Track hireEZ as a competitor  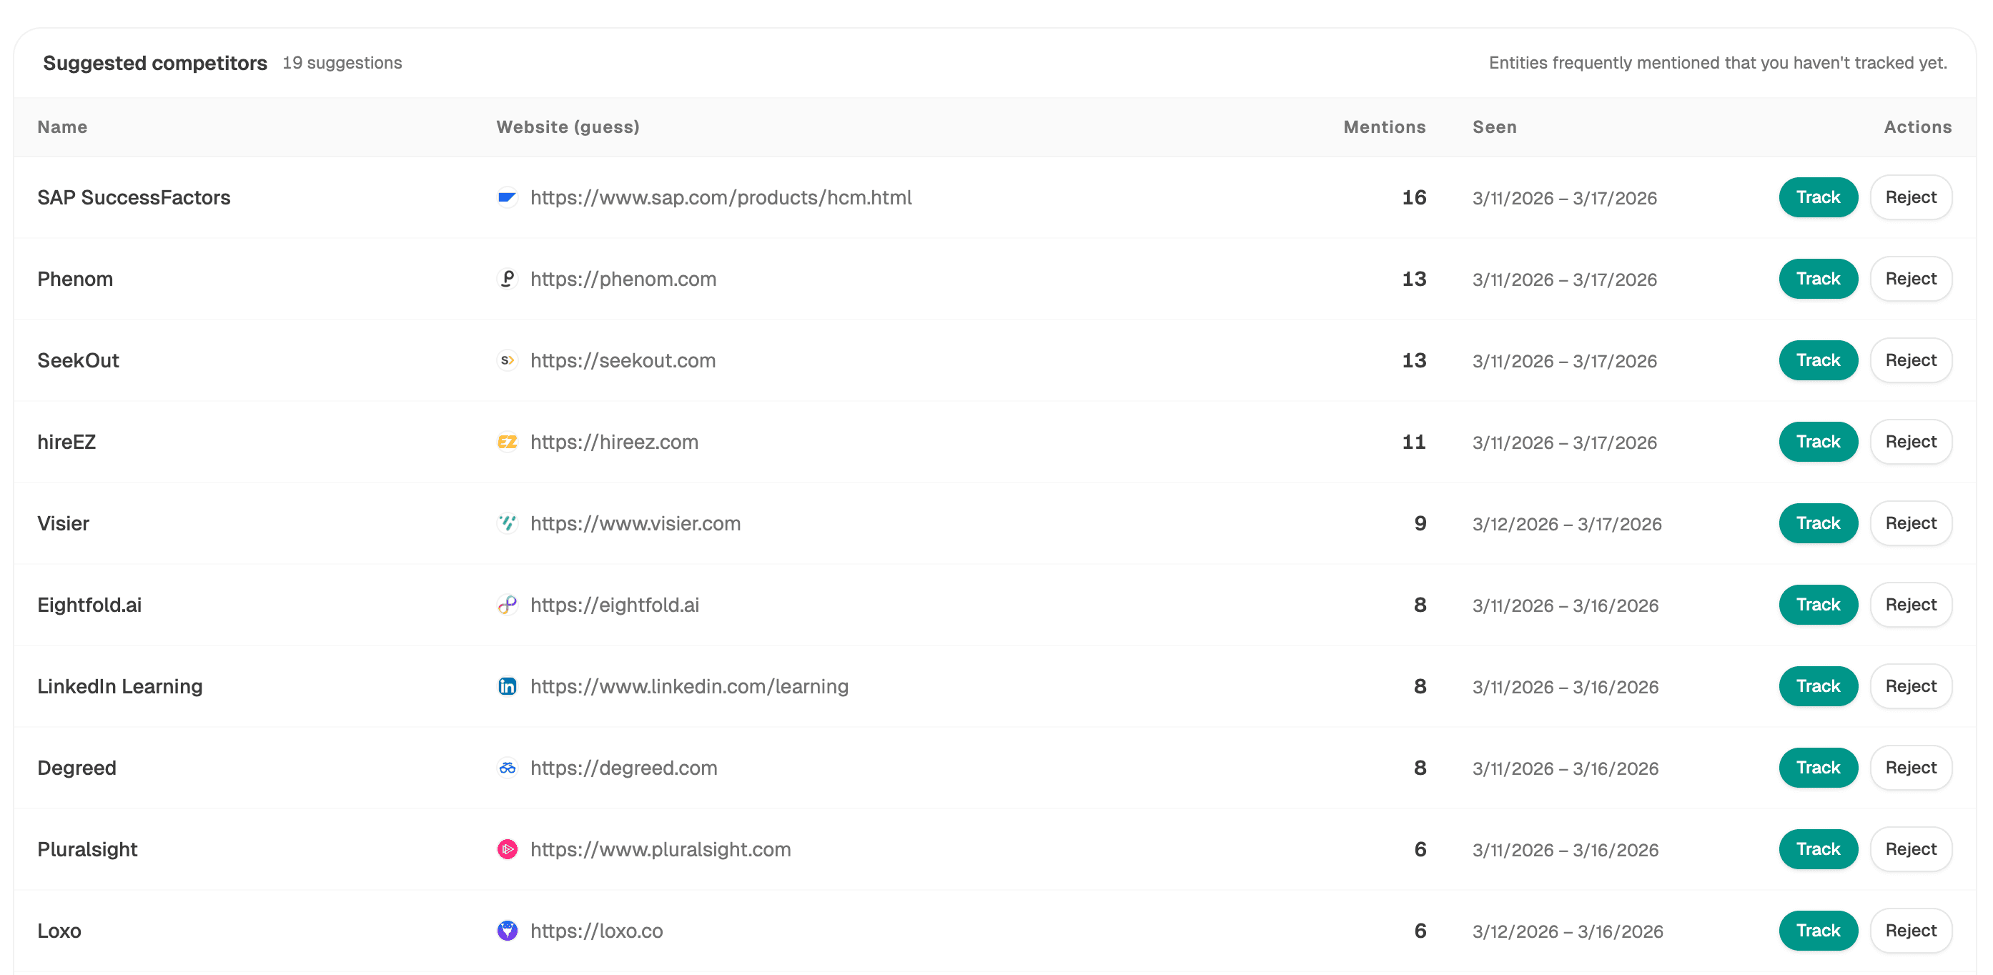(1818, 442)
